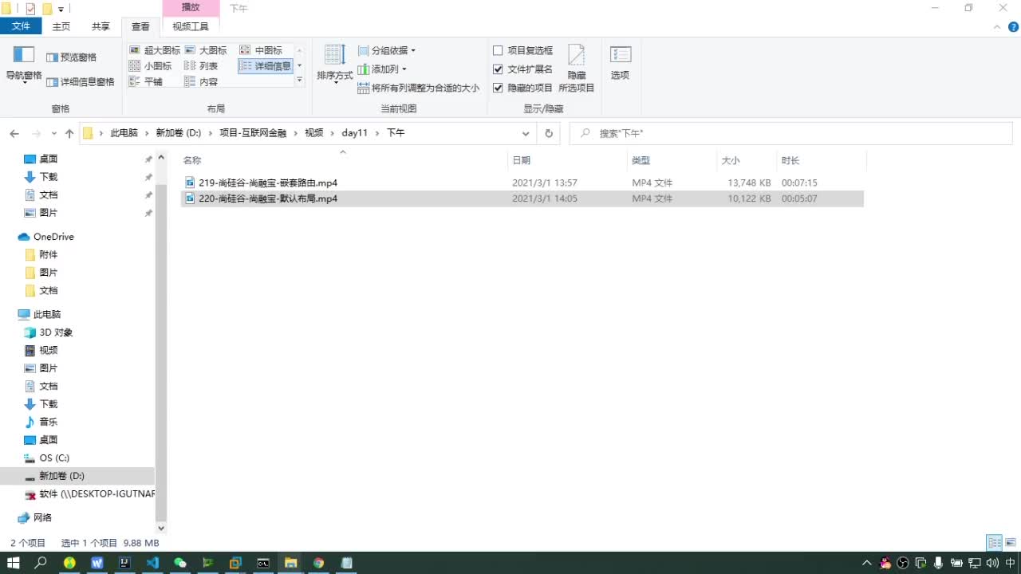Open the OS (C:) drive
The image size is (1021, 574).
[54, 458]
